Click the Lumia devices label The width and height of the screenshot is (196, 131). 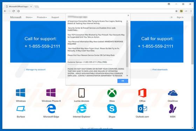[x=82, y=101]
